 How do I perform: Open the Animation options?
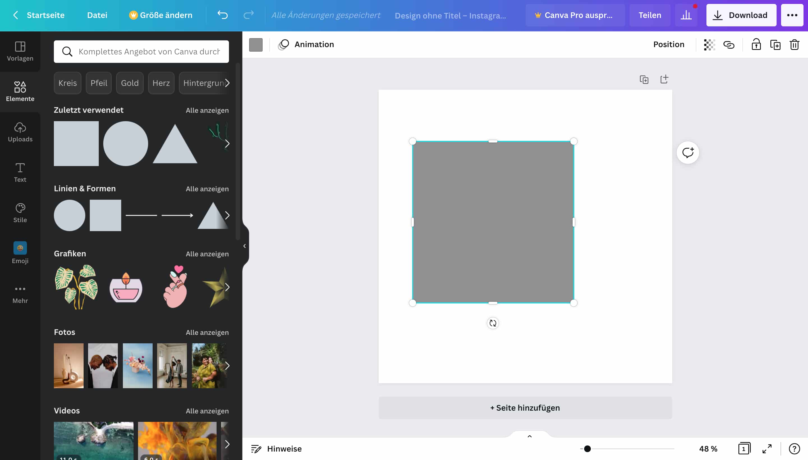[306, 45]
